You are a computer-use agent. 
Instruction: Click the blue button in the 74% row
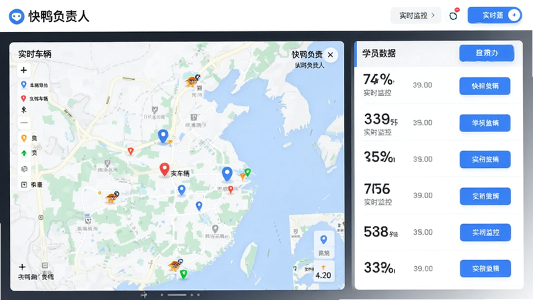coord(485,86)
